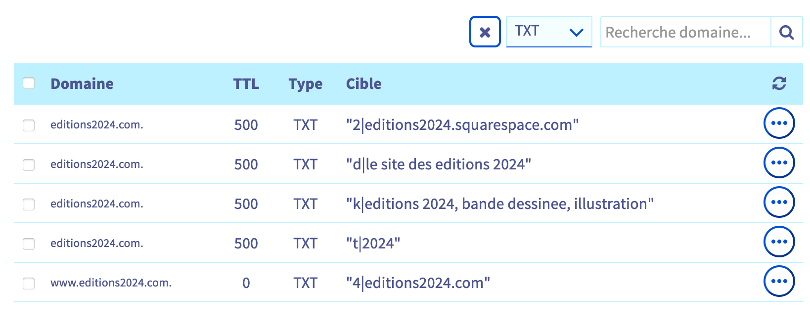This screenshot has height=326, width=810.
Task: Check the squarespace TXT record row
Action: (29, 125)
